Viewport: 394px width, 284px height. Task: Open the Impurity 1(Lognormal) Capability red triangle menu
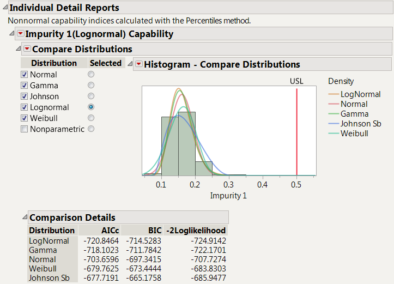point(20,33)
